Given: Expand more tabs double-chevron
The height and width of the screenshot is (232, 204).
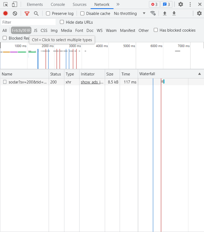Looking at the screenshot, I should (118, 4).
